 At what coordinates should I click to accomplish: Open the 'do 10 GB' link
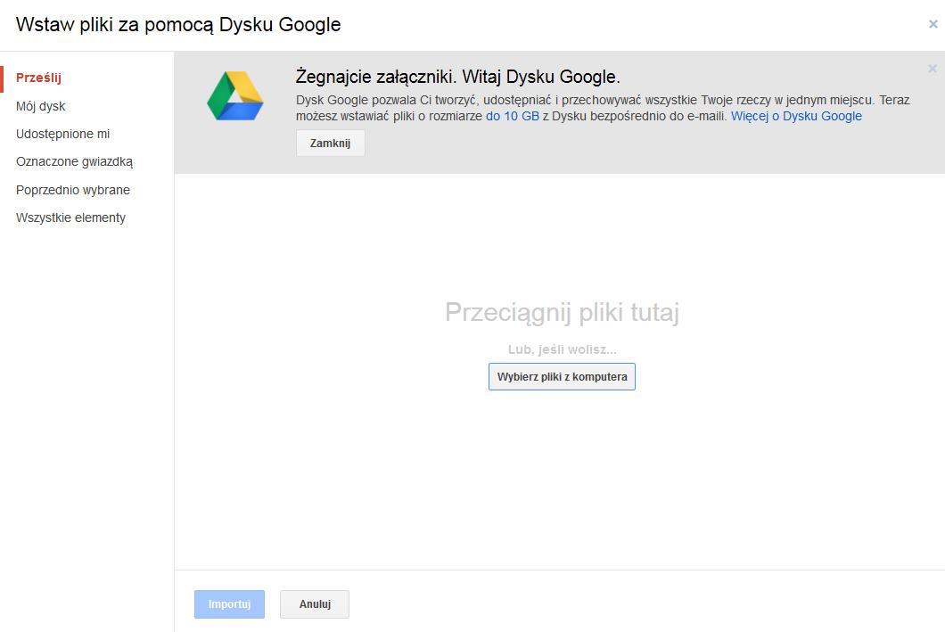513,116
